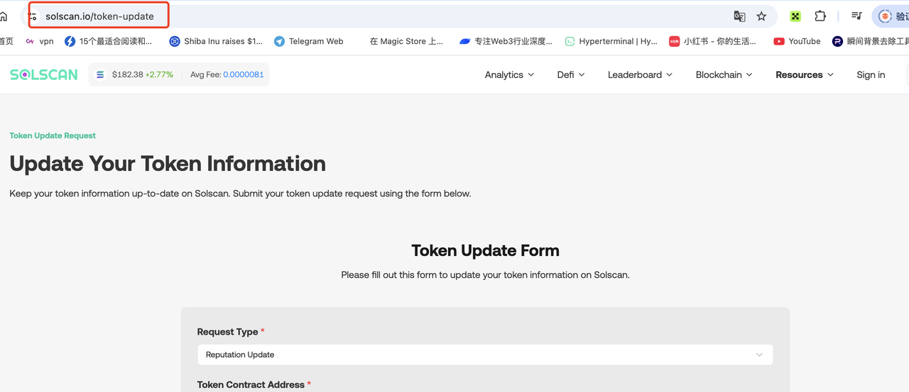Open the Blockchain menu
The image size is (909, 392).
click(724, 74)
